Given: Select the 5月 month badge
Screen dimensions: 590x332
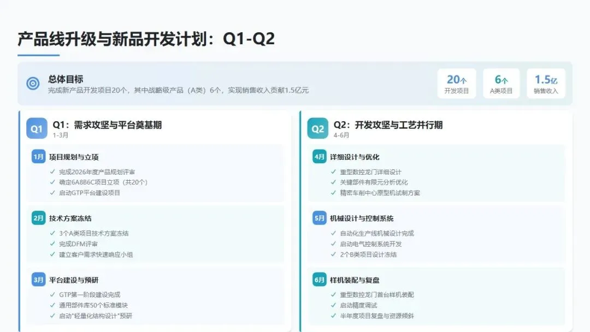Looking at the screenshot, I should (x=320, y=218).
